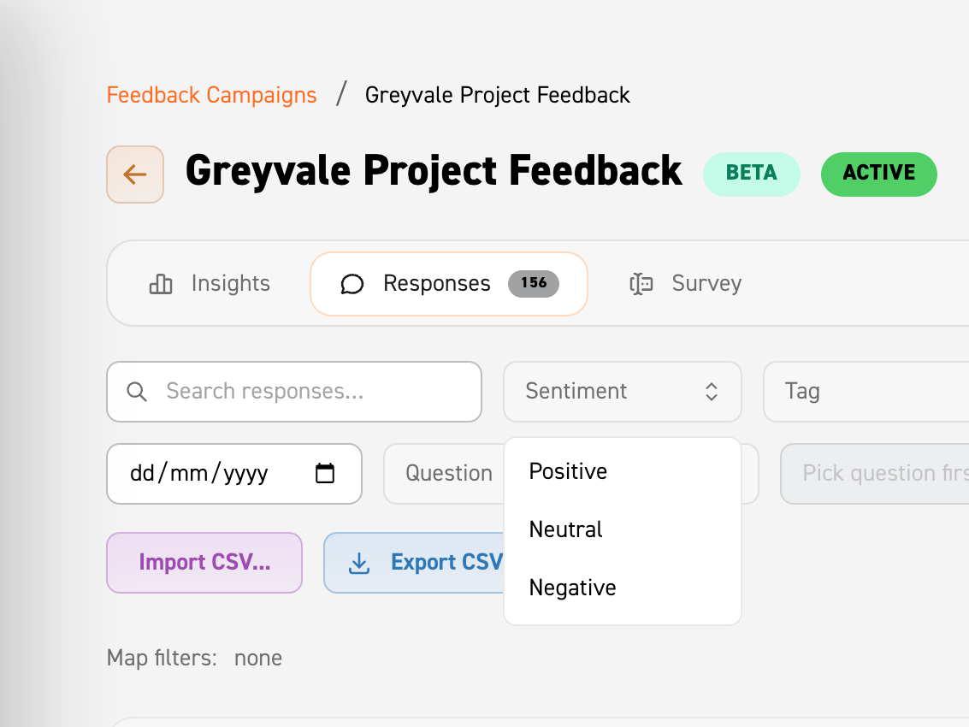This screenshot has height=727, width=969.
Task: Click the magnifier icon in search box
Action: click(137, 392)
